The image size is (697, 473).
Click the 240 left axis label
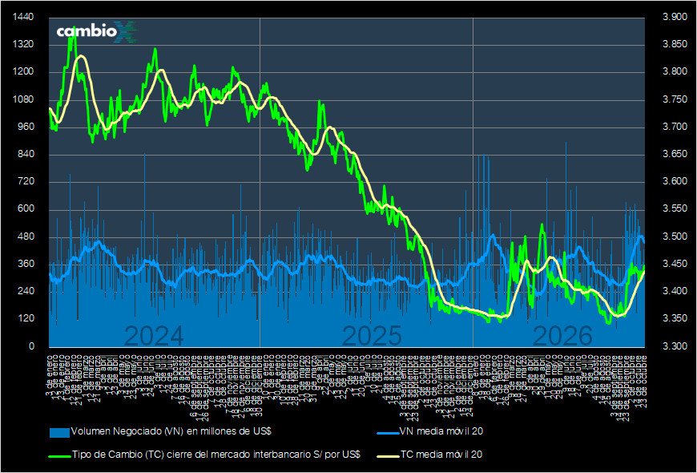click(26, 292)
